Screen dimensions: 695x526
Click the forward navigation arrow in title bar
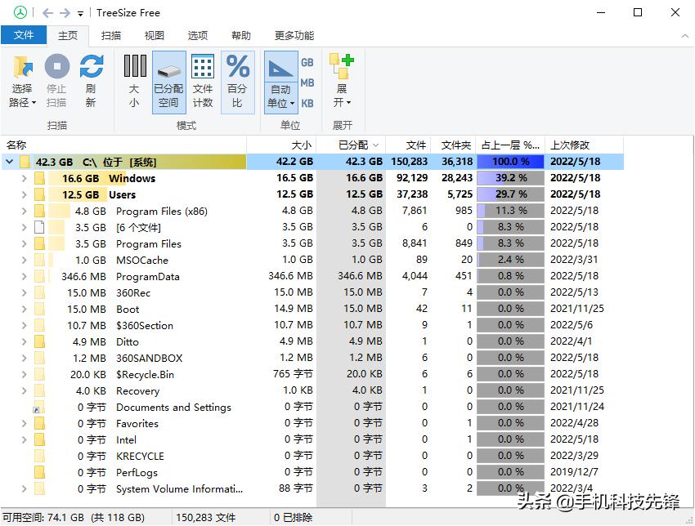65,13
